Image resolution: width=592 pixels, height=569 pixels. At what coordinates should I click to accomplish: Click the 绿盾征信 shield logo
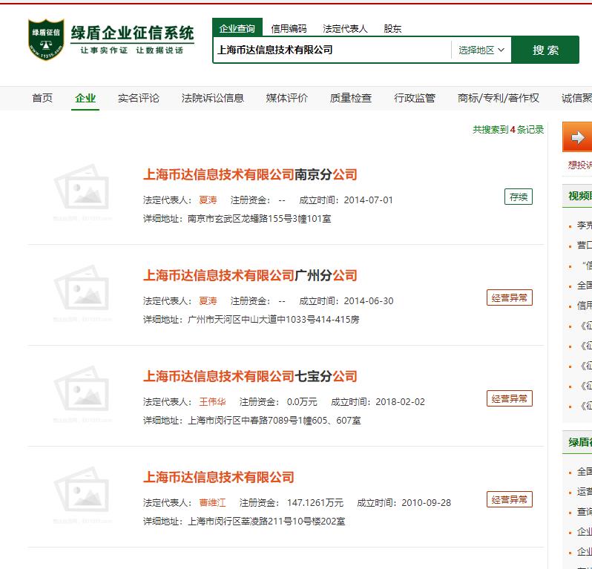click(46, 39)
